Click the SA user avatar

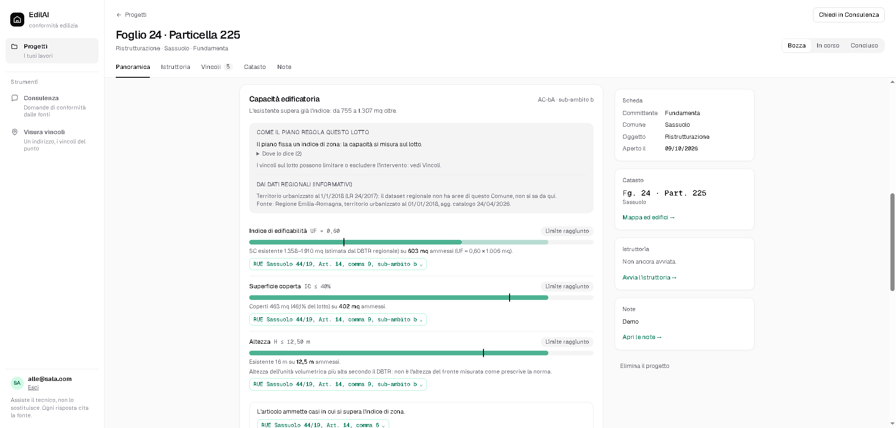click(17, 383)
